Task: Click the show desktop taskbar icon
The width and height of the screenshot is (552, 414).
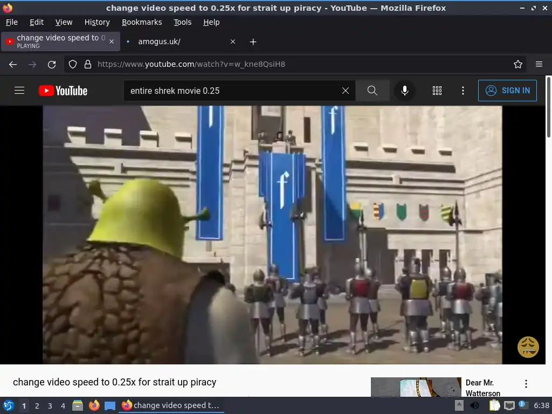Action: coord(110,405)
